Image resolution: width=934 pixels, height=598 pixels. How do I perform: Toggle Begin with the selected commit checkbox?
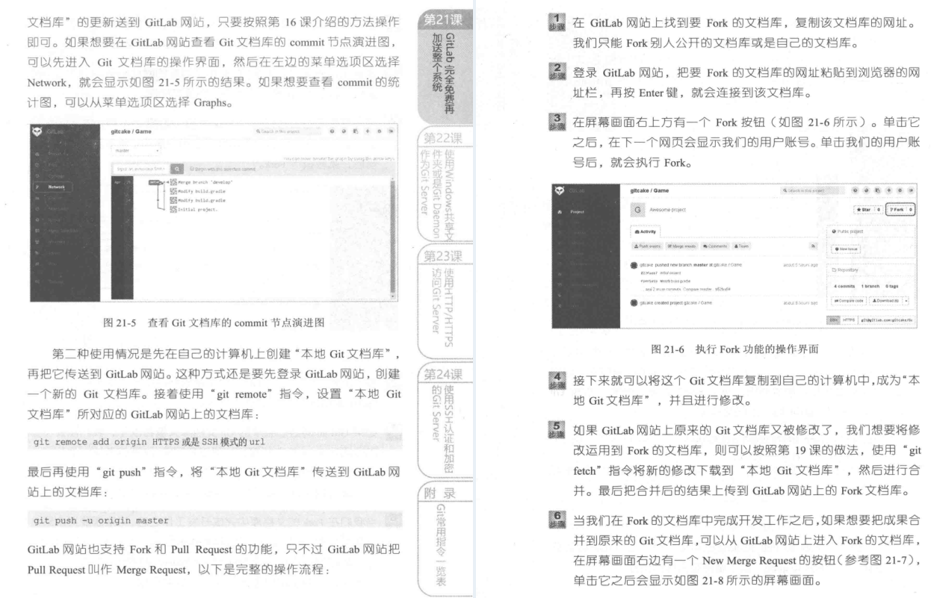192,169
